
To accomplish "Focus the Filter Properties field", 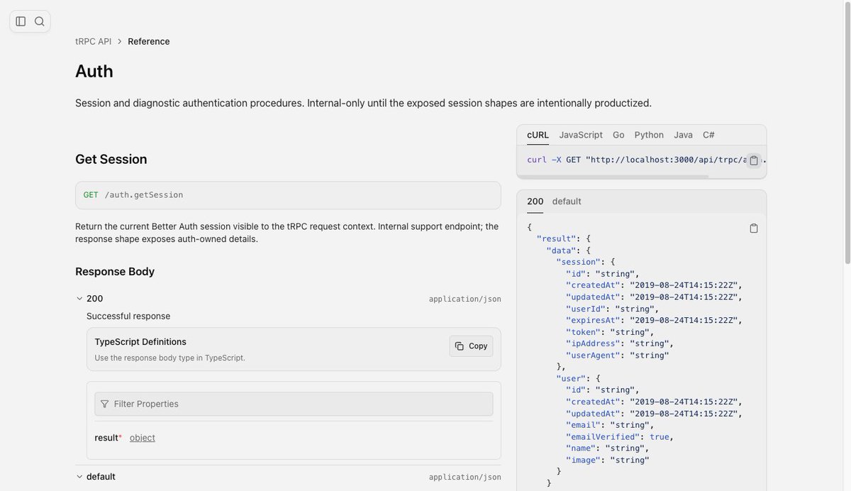I will point(294,404).
